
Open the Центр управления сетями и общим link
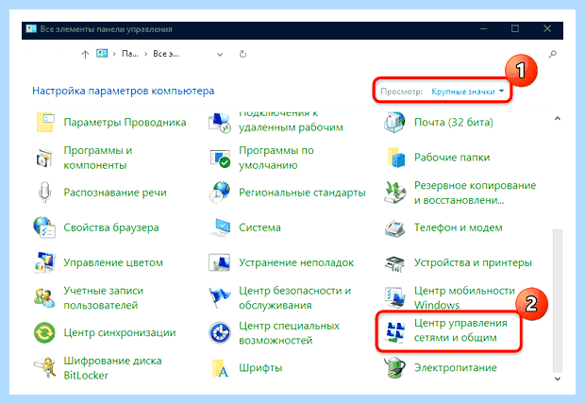coord(460,330)
